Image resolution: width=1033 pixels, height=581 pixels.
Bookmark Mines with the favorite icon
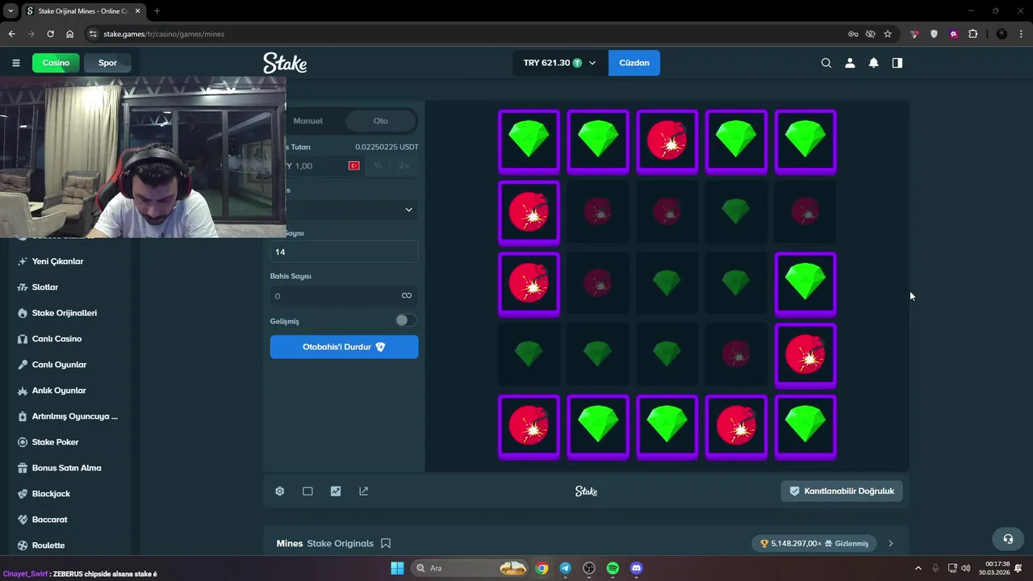coord(386,543)
